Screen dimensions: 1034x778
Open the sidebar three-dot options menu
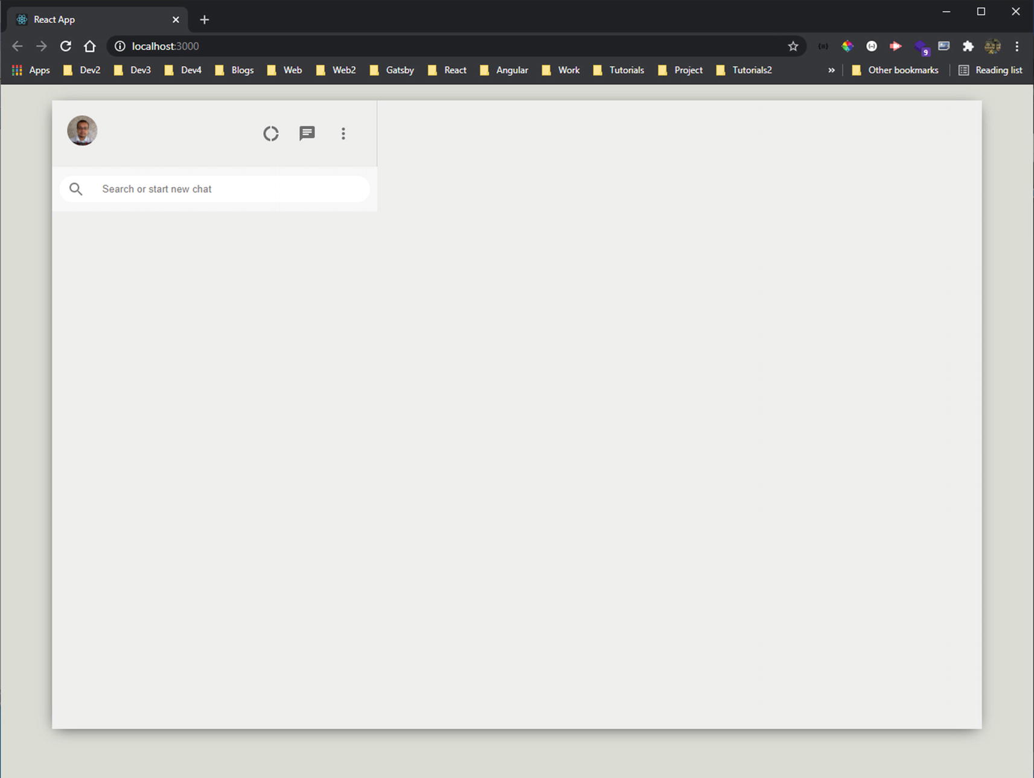coord(343,133)
